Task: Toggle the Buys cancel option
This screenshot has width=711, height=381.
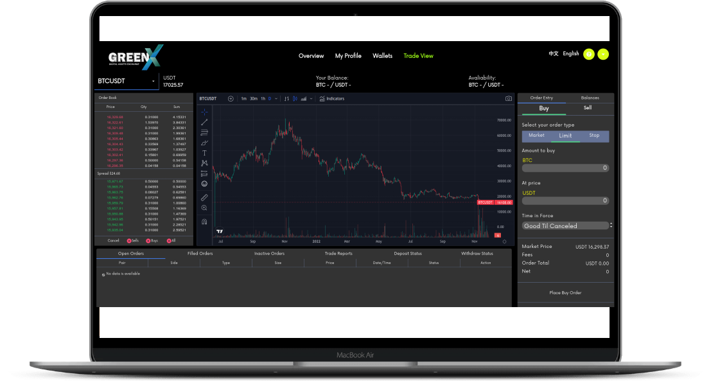Action: pos(152,241)
